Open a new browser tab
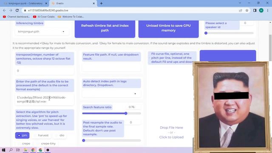The height and width of the screenshot is (153, 272). coord(101,3)
